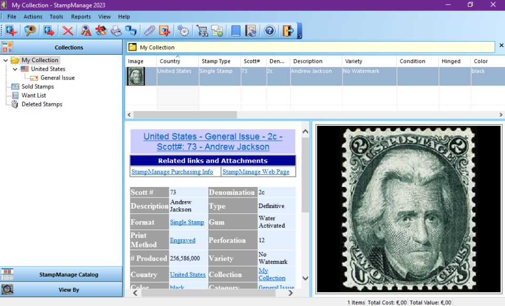Open the View menu
Image resolution: width=505 pixels, height=306 pixels.
(x=104, y=16)
